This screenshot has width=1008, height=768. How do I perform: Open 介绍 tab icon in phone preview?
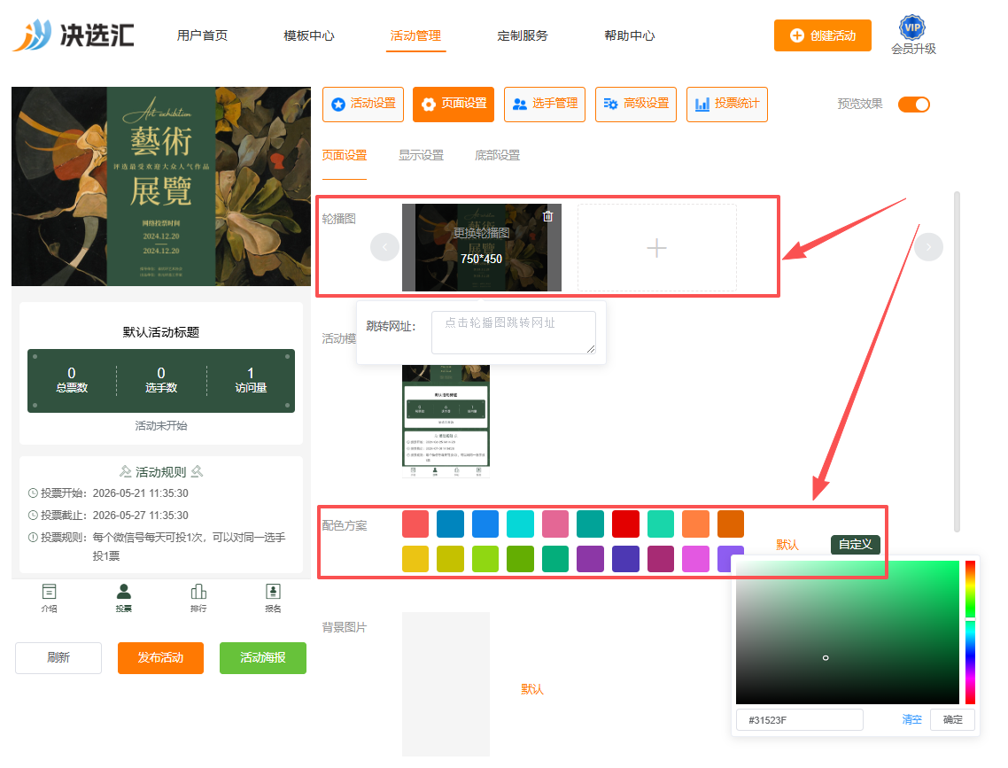49,598
